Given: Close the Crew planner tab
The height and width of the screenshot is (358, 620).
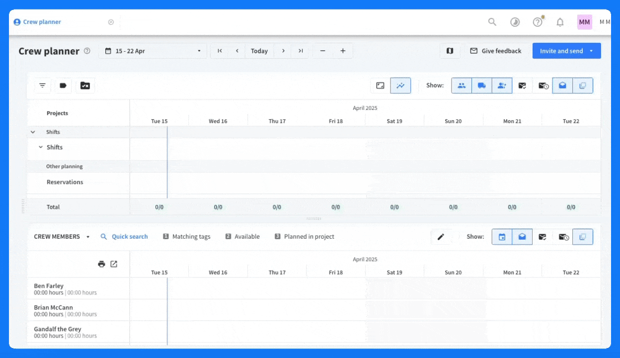Looking at the screenshot, I should pos(111,22).
